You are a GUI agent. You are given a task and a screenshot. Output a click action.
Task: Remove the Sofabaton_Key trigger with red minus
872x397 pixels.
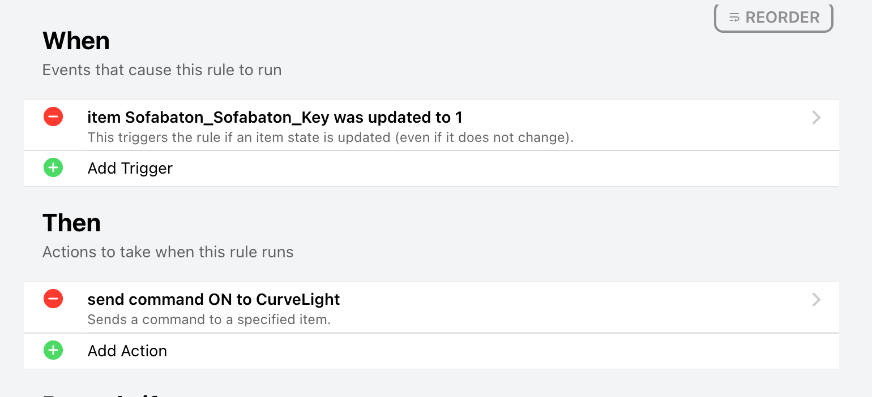53,117
